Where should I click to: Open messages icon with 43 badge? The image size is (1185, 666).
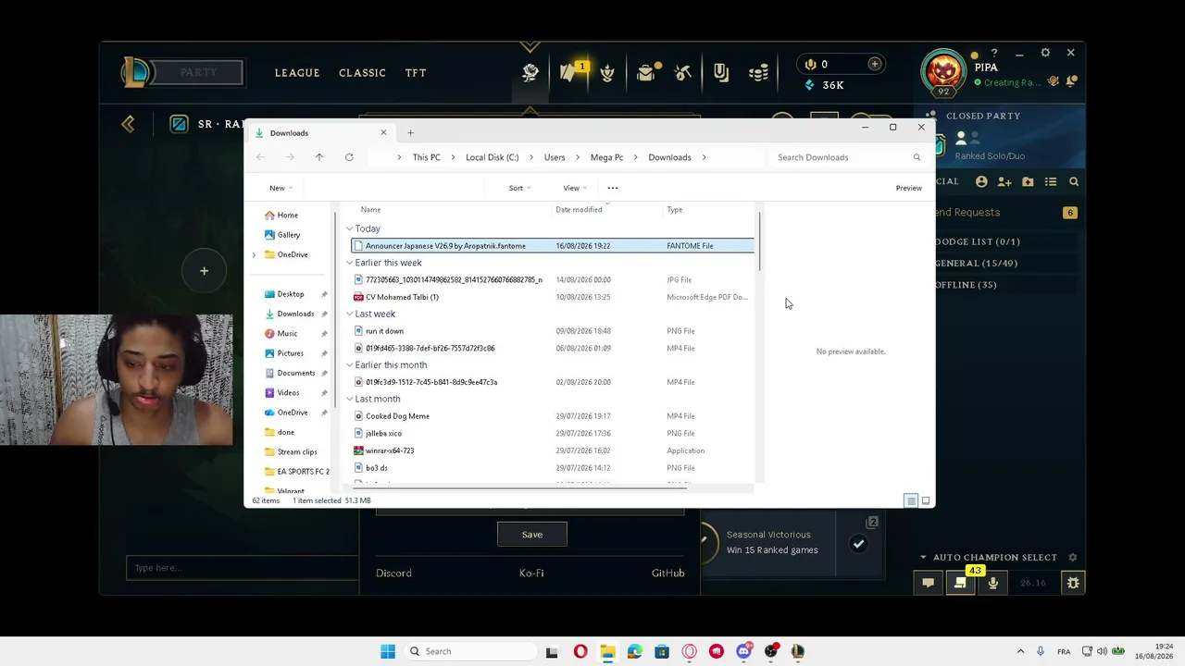pos(960,583)
